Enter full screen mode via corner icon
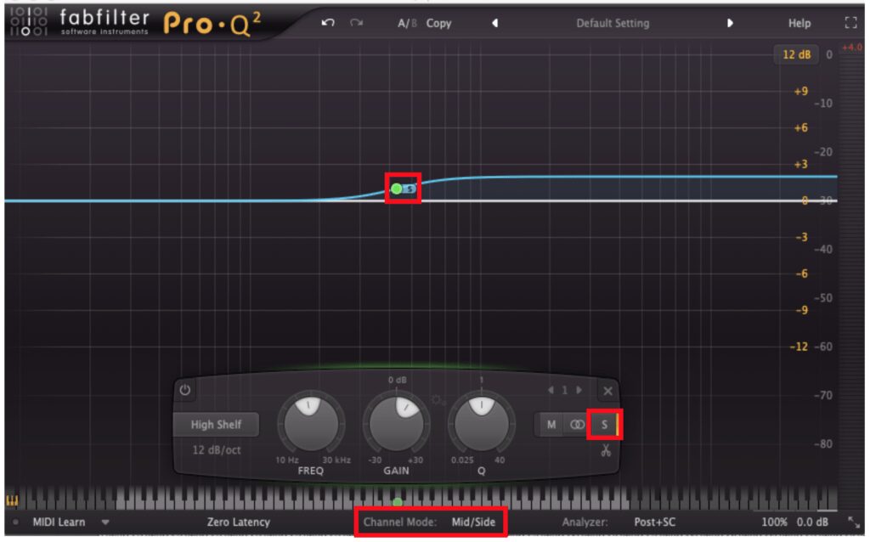The image size is (870, 542). [850, 23]
